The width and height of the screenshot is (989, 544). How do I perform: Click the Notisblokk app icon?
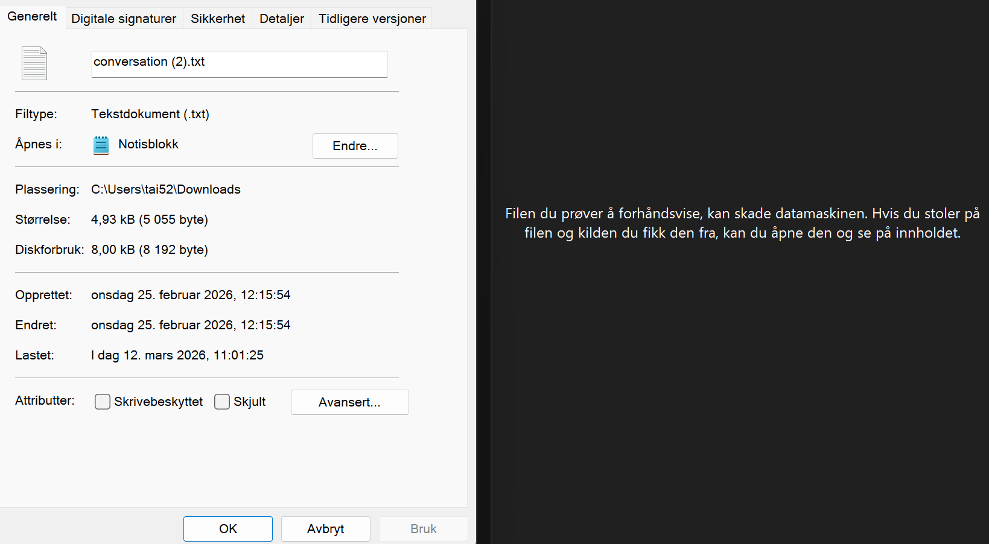point(101,145)
